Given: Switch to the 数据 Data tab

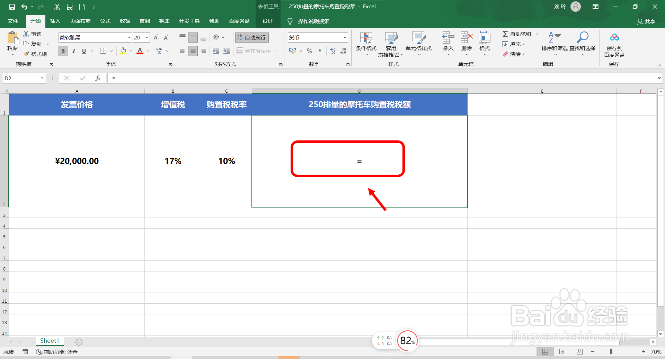Looking at the screenshot, I should tap(125, 21).
